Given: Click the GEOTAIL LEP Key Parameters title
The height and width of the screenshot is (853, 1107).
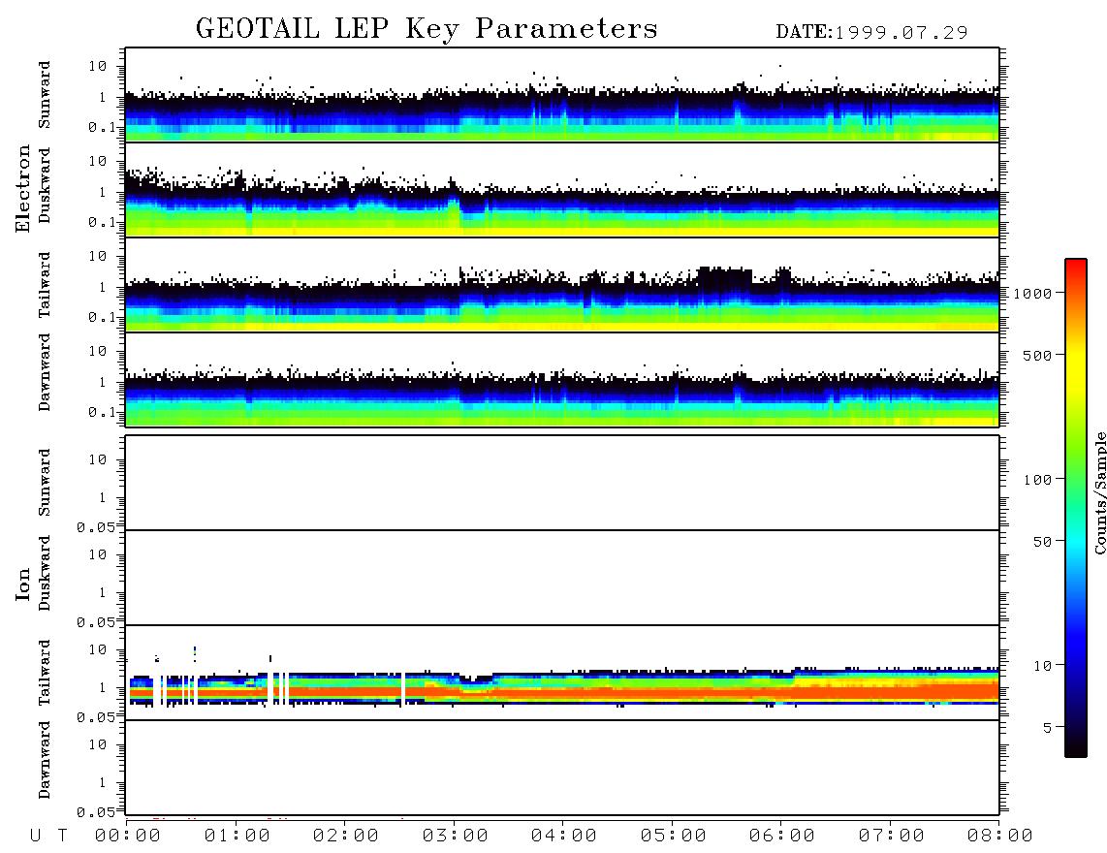Looking at the screenshot, I should coord(427,29).
